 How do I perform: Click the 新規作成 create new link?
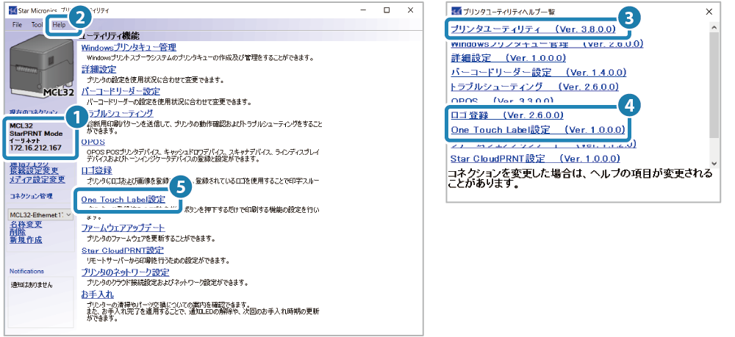tap(26, 240)
